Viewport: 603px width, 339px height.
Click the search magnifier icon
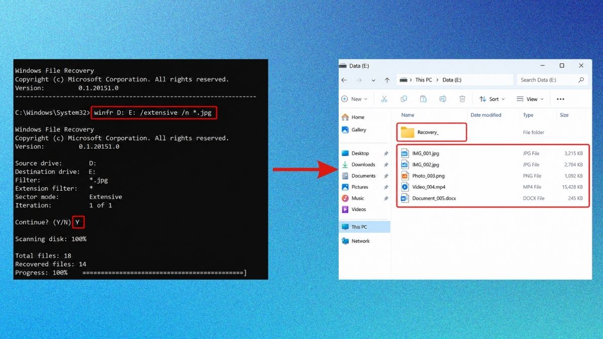coord(581,80)
